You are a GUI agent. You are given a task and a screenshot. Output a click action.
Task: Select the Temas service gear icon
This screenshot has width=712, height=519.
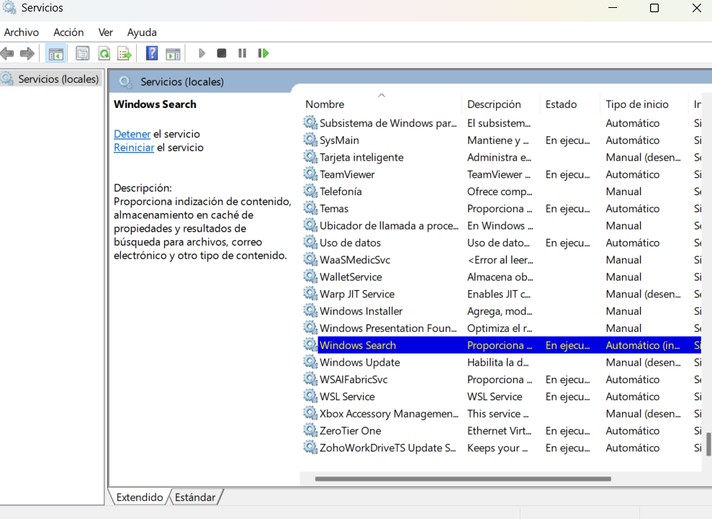point(310,208)
